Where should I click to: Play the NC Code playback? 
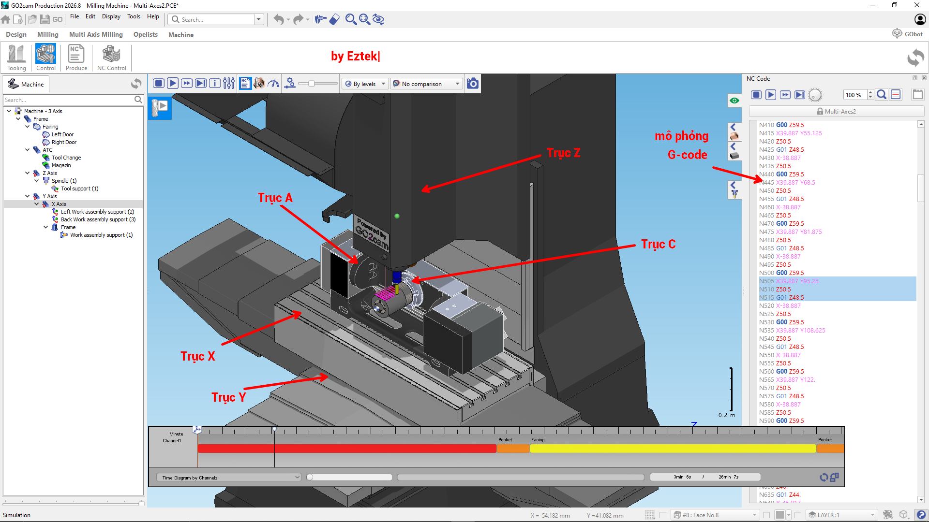pyautogui.click(x=771, y=95)
